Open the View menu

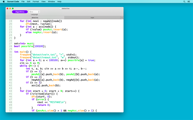click(43, 2)
